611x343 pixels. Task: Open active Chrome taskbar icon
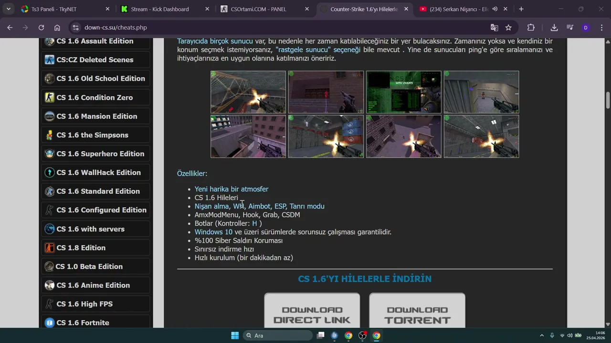pyautogui.click(x=377, y=335)
